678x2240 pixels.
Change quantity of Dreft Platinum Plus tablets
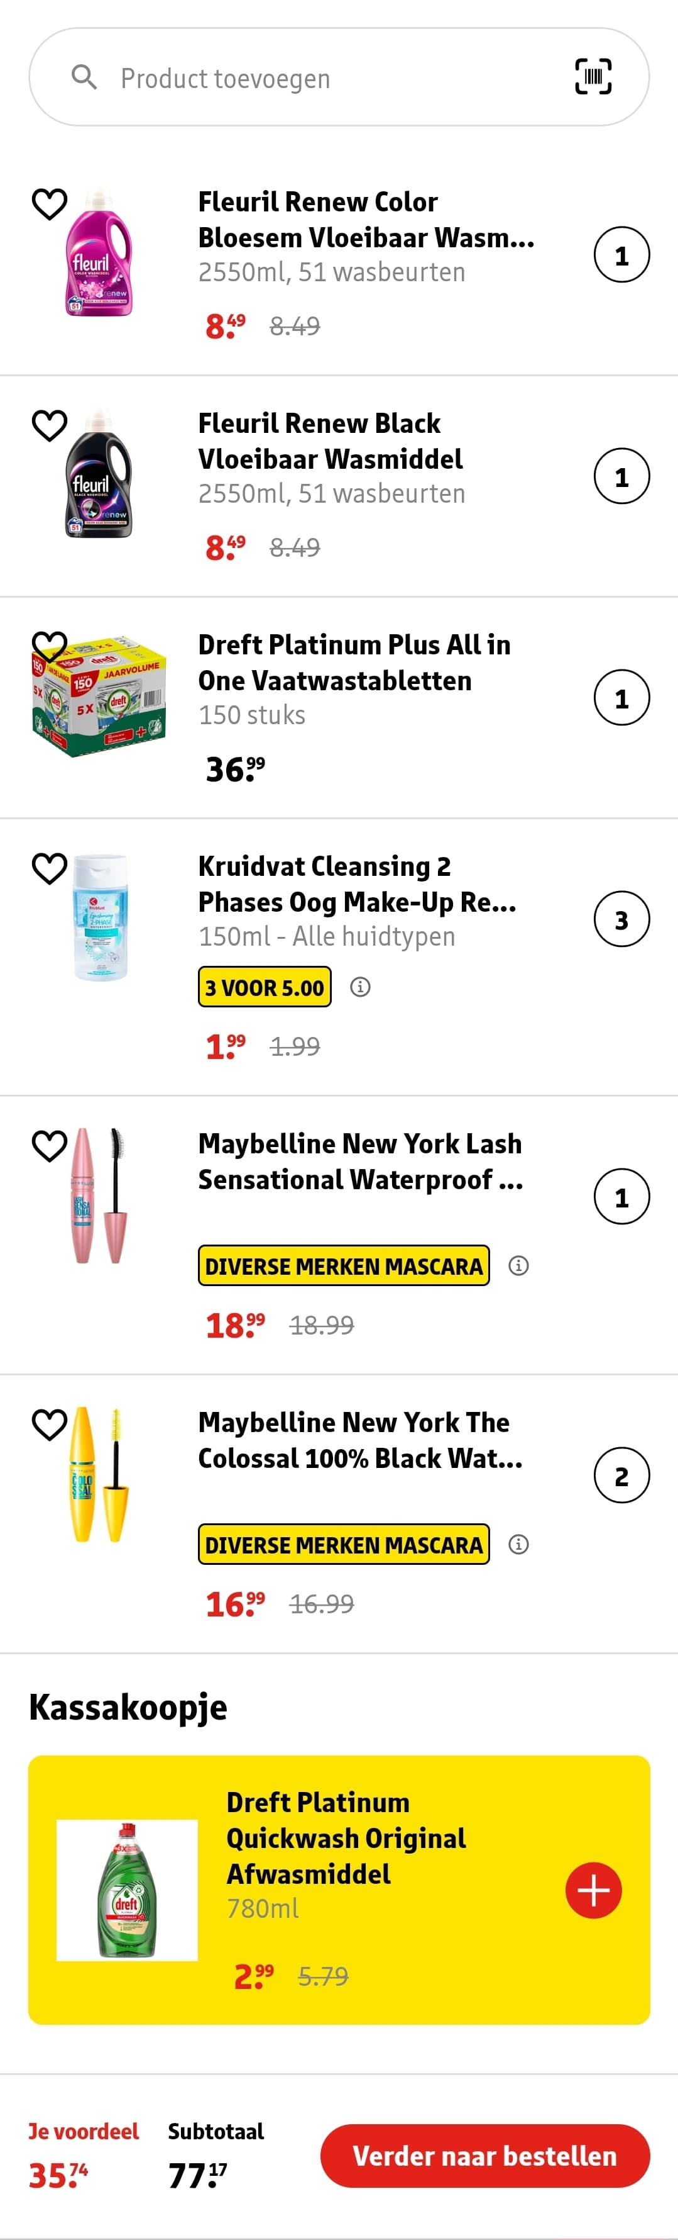click(621, 697)
